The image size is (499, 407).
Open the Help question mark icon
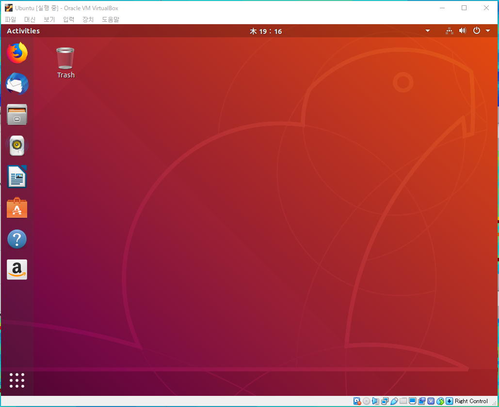17,239
